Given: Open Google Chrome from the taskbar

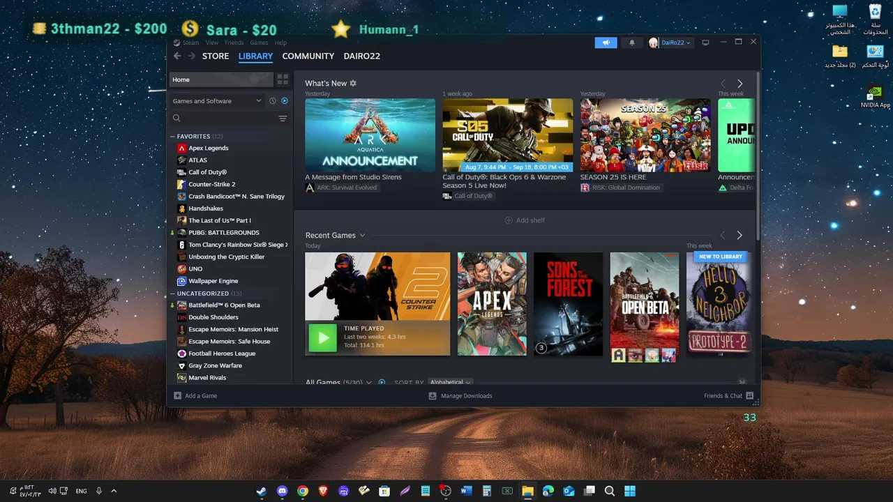Looking at the screenshot, I should click(302, 491).
